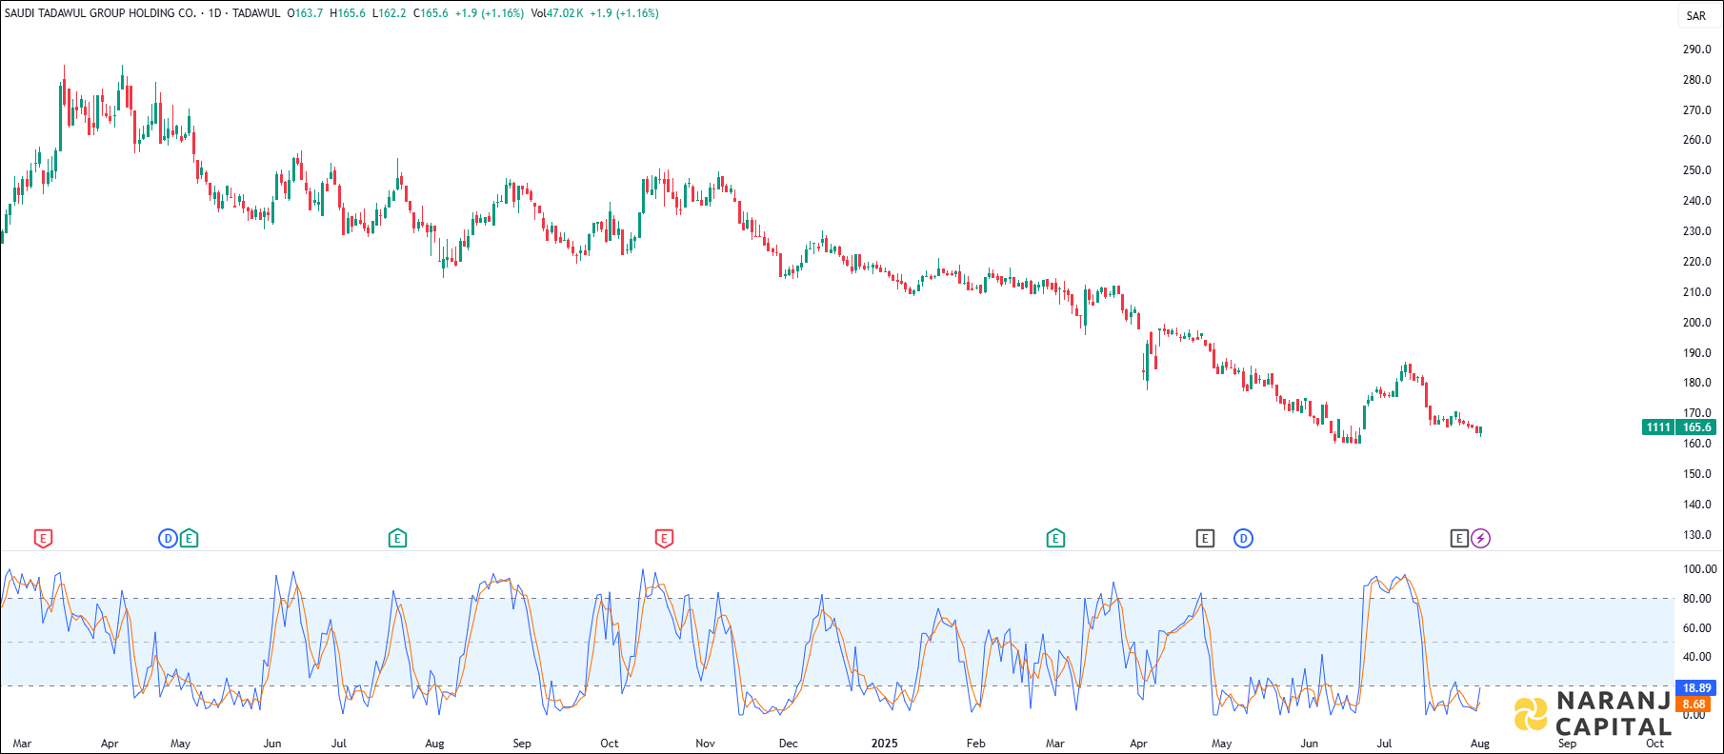1724x754 pixels.
Task: Click the TADAWUL exchange label
Action: click(256, 13)
